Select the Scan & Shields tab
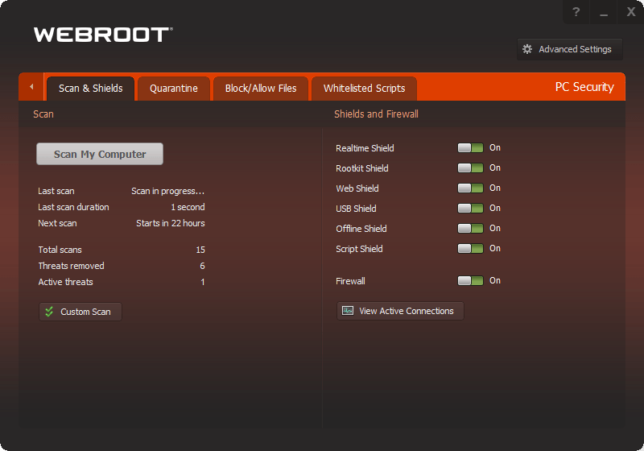The image size is (644, 451). [90, 89]
